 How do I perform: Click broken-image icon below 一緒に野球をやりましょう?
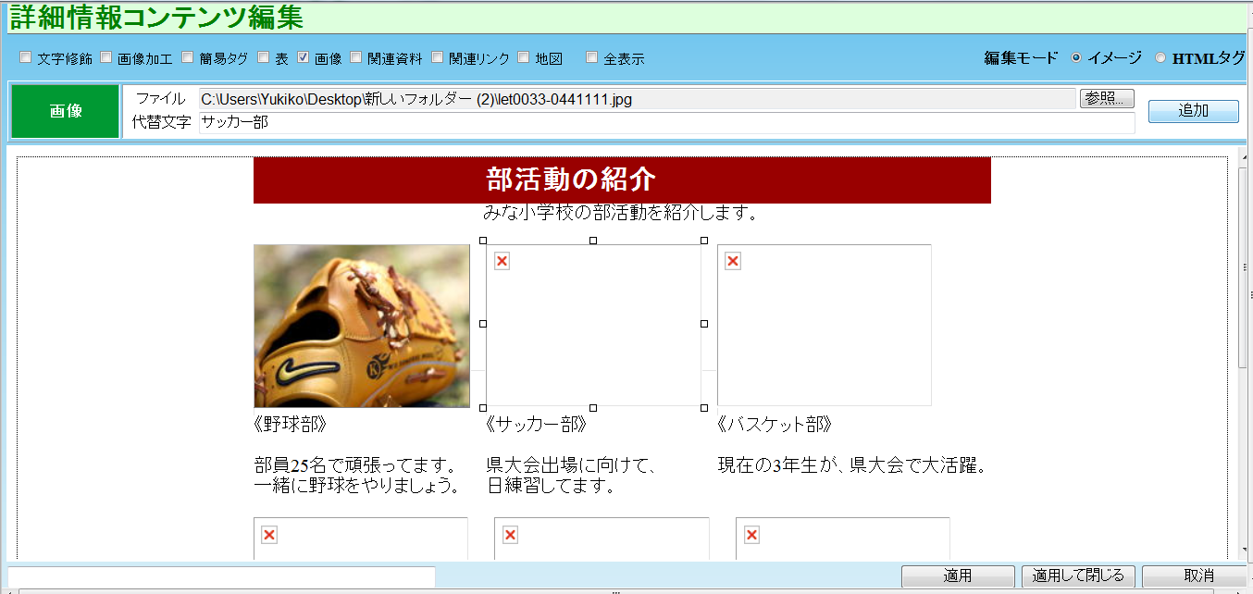(269, 535)
